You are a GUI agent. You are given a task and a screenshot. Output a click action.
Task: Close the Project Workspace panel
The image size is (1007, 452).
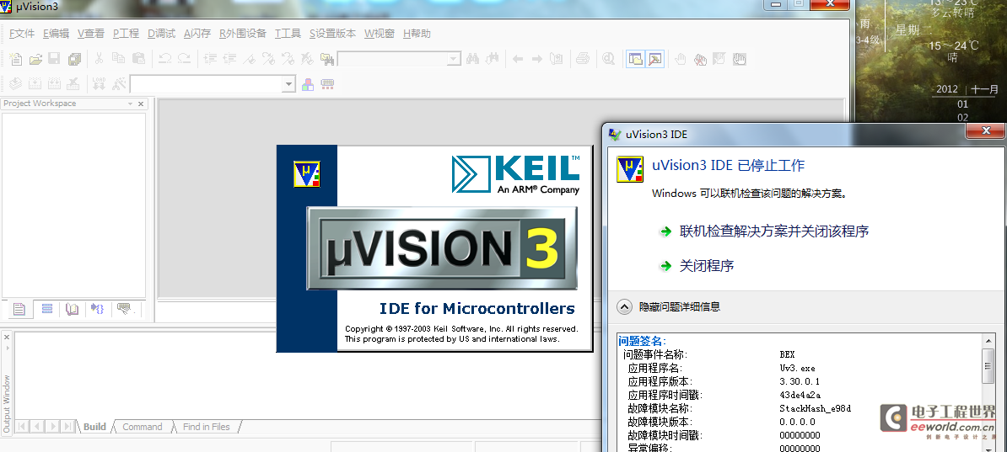pyautogui.click(x=142, y=104)
